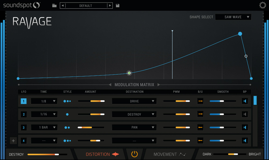The height and width of the screenshot is (160, 269).
Task: Click right arrow beside MODULATION MATRIX
Action: pos(159,85)
